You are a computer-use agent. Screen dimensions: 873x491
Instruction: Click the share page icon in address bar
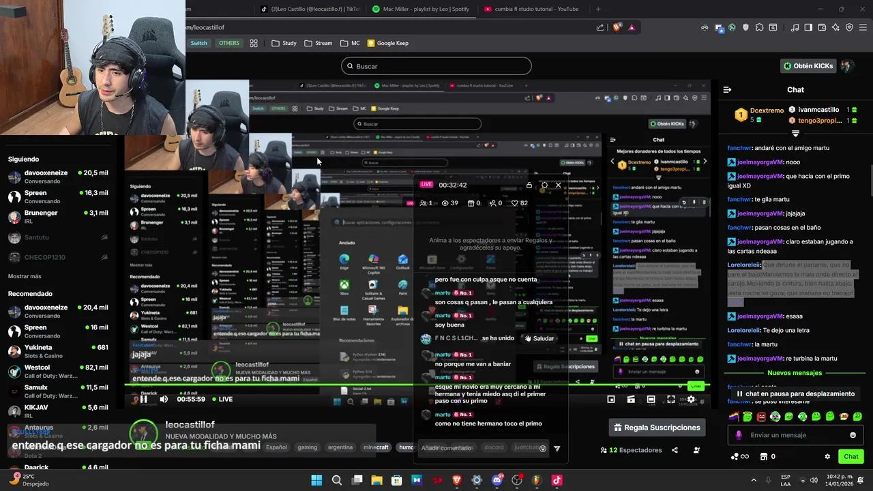click(x=600, y=27)
